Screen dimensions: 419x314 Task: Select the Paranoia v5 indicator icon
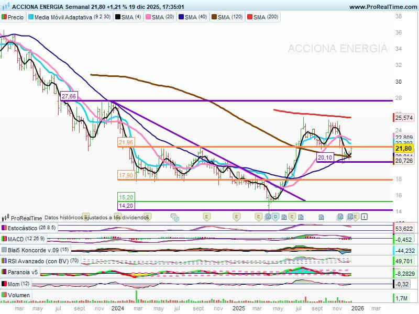[x=5, y=272]
